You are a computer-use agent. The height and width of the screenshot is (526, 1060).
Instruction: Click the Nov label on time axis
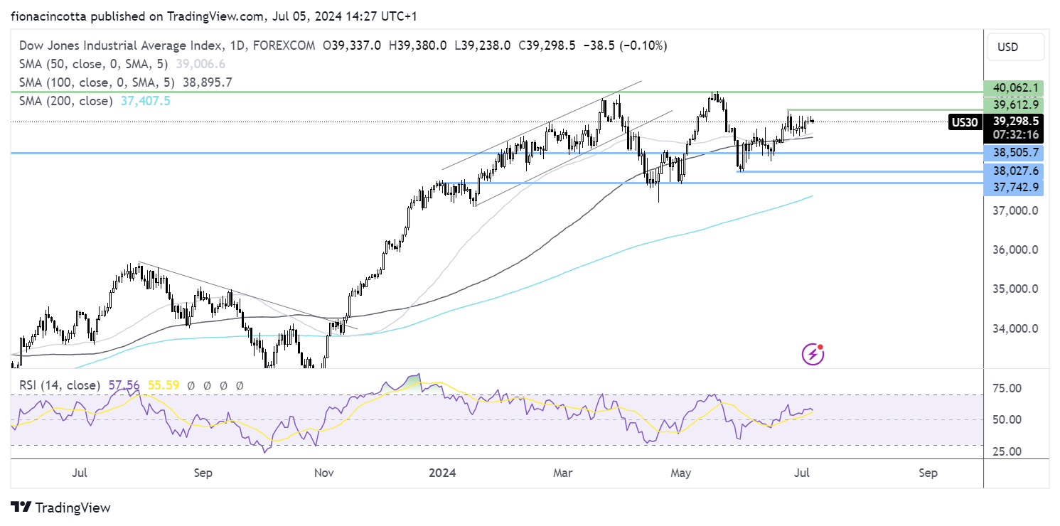(324, 472)
